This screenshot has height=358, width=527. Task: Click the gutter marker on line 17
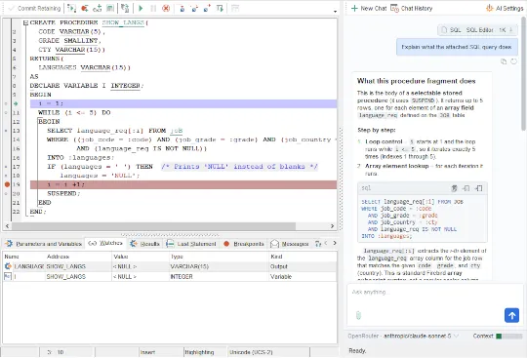(x=6, y=167)
